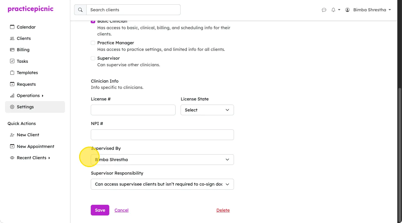This screenshot has width=402, height=223.
Task: Open the notifications bell
Action: tap(333, 10)
